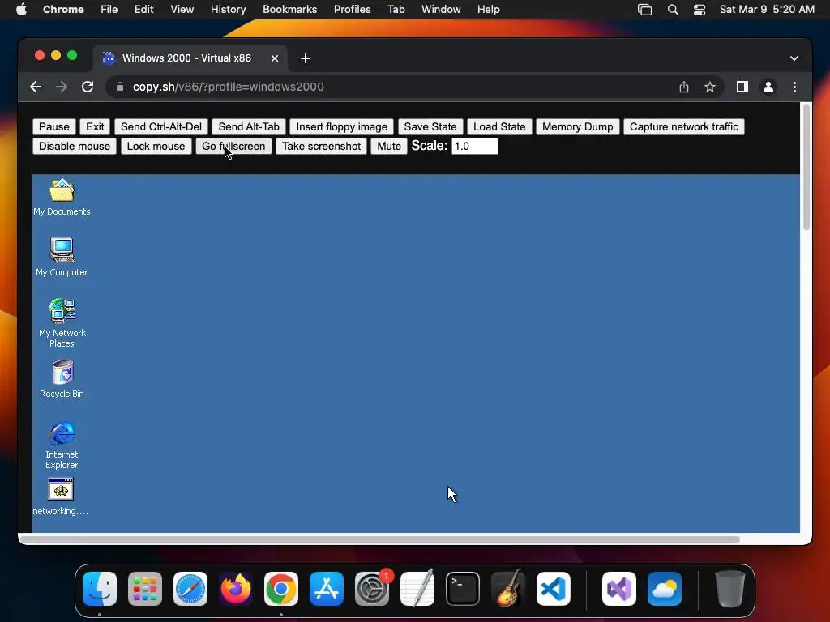The image size is (830, 622).
Task: Open the Window menu
Action: click(441, 10)
